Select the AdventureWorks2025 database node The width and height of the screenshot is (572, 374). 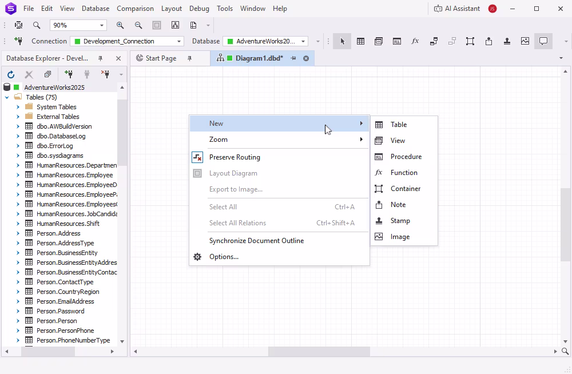pyautogui.click(x=54, y=87)
